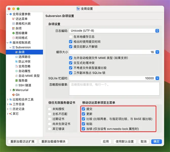
Task: Enable 在本地缓存日志 checkbox
Action: point(71,37)
